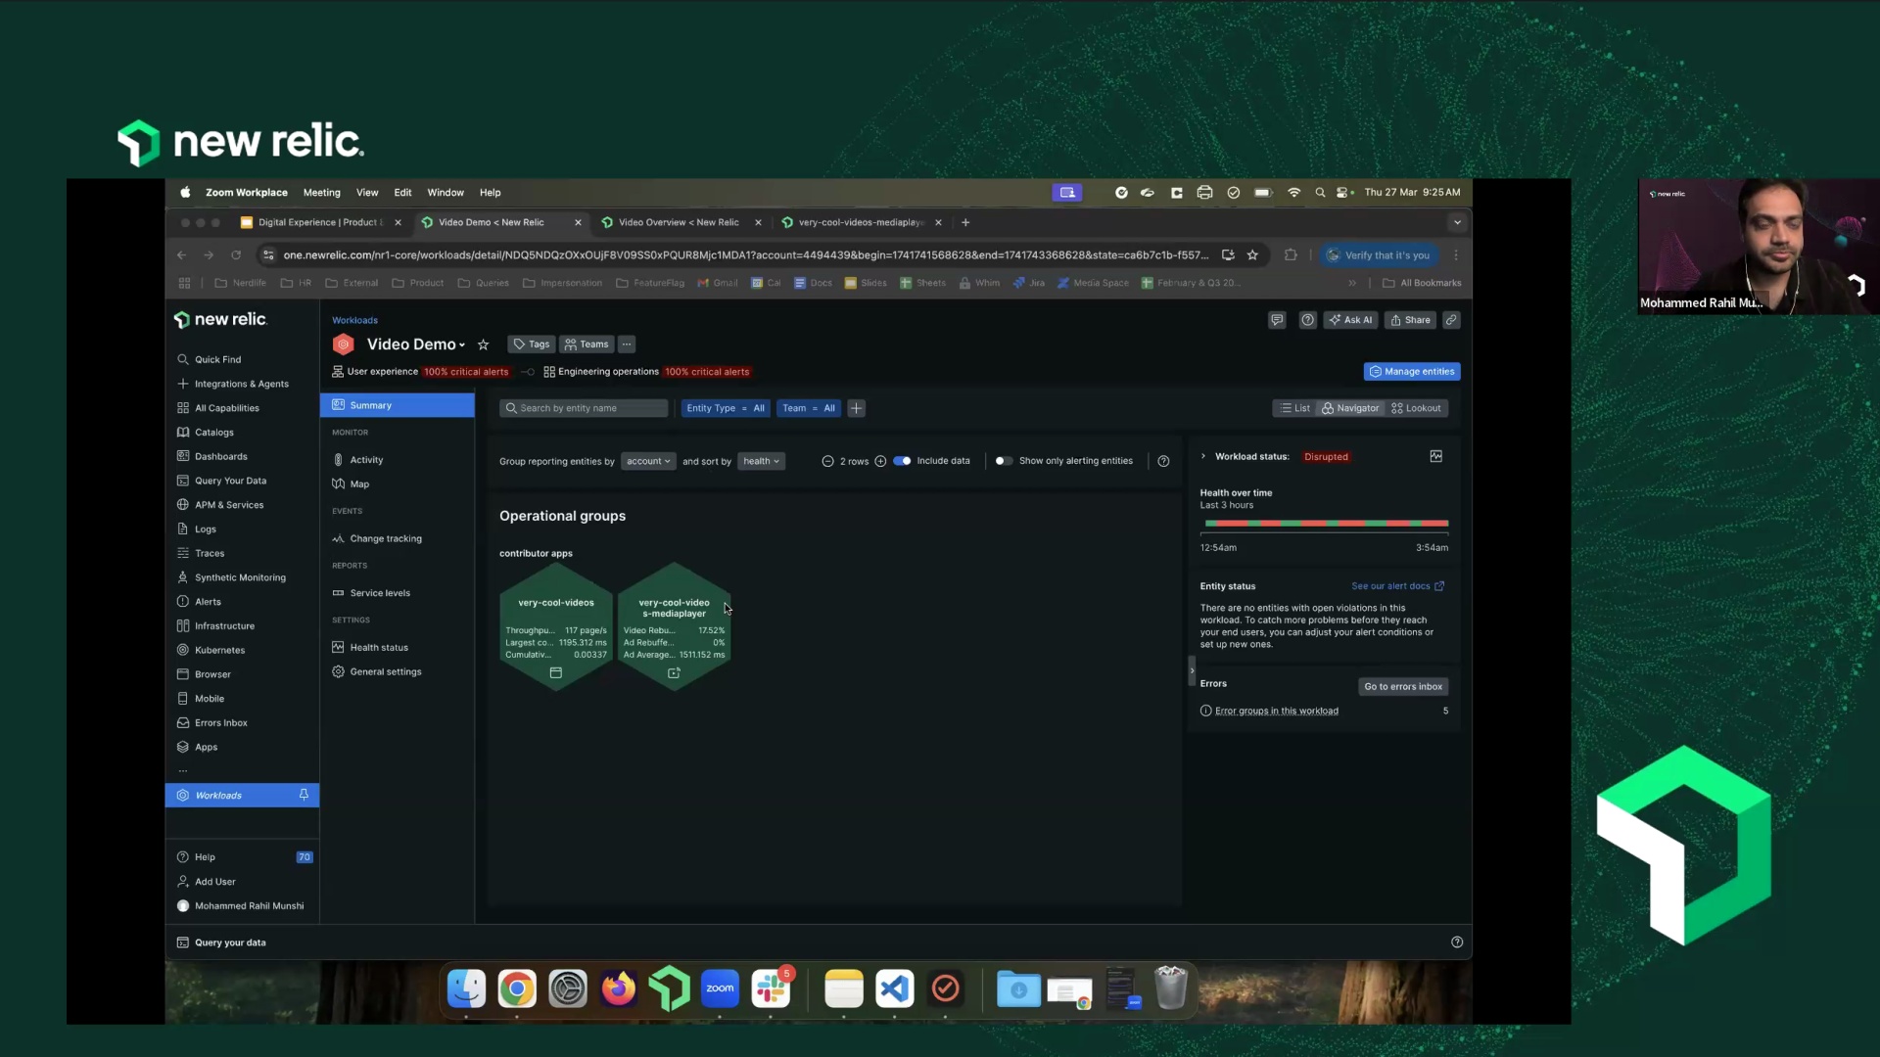Open Errors Inbox in sidebar
The image size is (1880, 1057).
click(220, 723)
